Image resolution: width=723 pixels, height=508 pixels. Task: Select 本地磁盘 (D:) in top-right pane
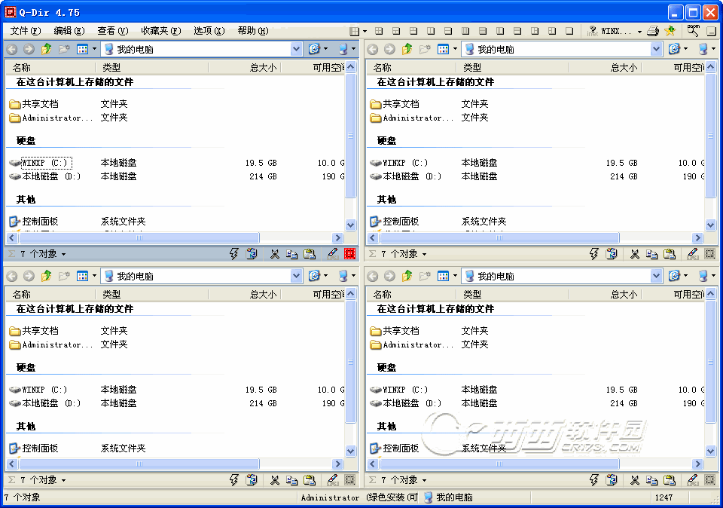tap(405, 176)
